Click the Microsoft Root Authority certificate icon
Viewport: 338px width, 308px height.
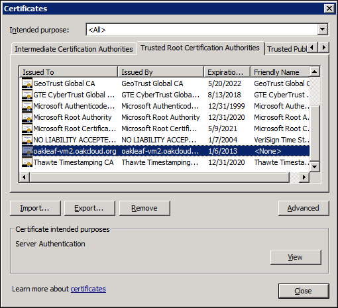coord(27,117)
